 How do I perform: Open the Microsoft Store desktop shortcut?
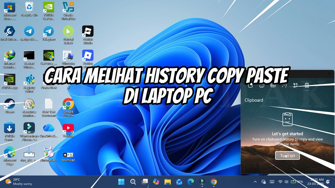(x=10, y=11)
